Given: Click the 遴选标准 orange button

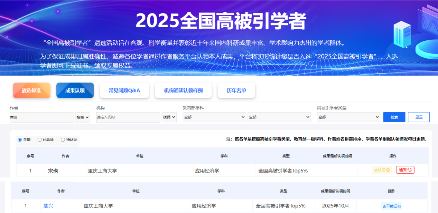Looking at the screenshot, I should [31, 90].
